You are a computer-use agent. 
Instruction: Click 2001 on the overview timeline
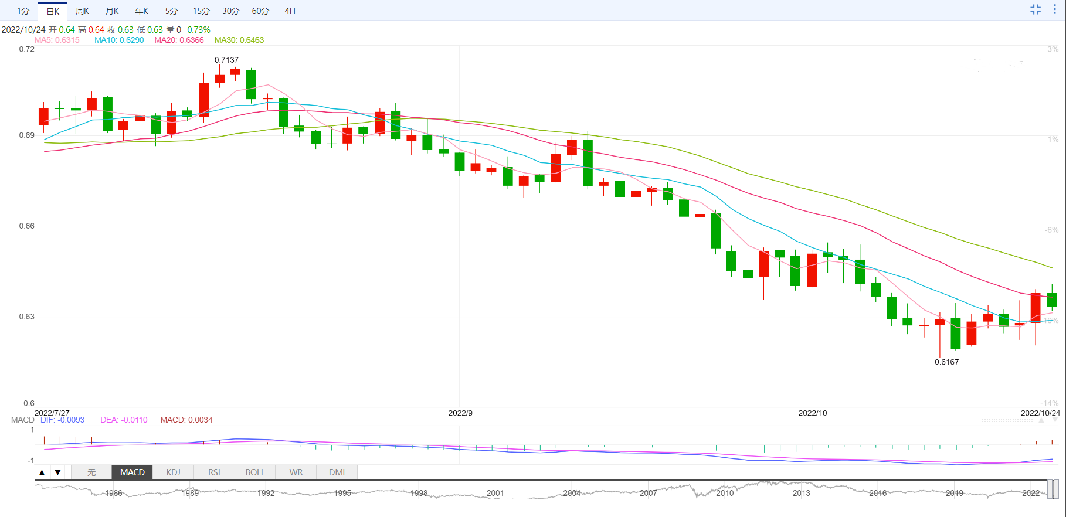[495, 493]
